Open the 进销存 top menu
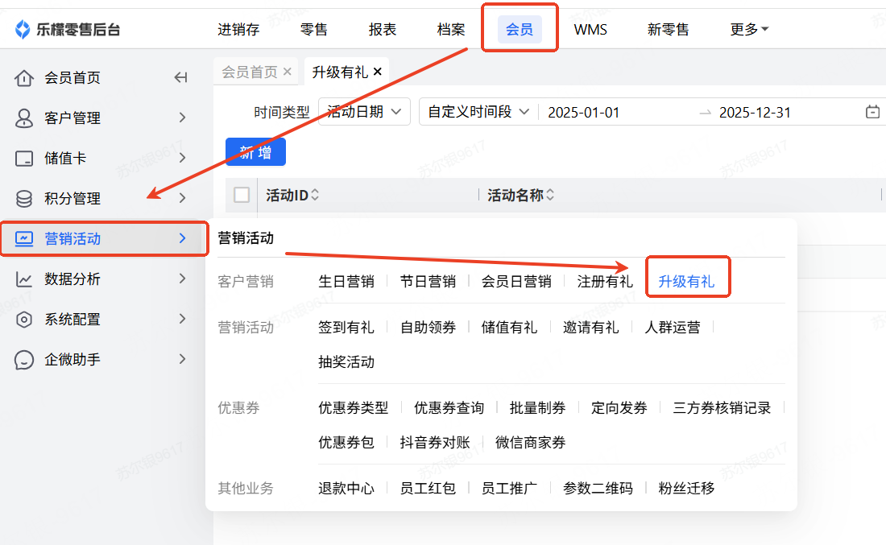 point(238,29)
